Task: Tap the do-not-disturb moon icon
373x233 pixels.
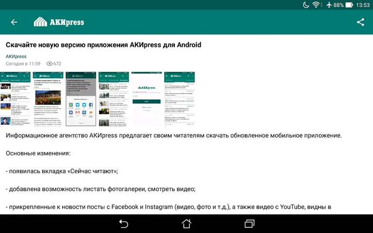Action: pos(306,5)
